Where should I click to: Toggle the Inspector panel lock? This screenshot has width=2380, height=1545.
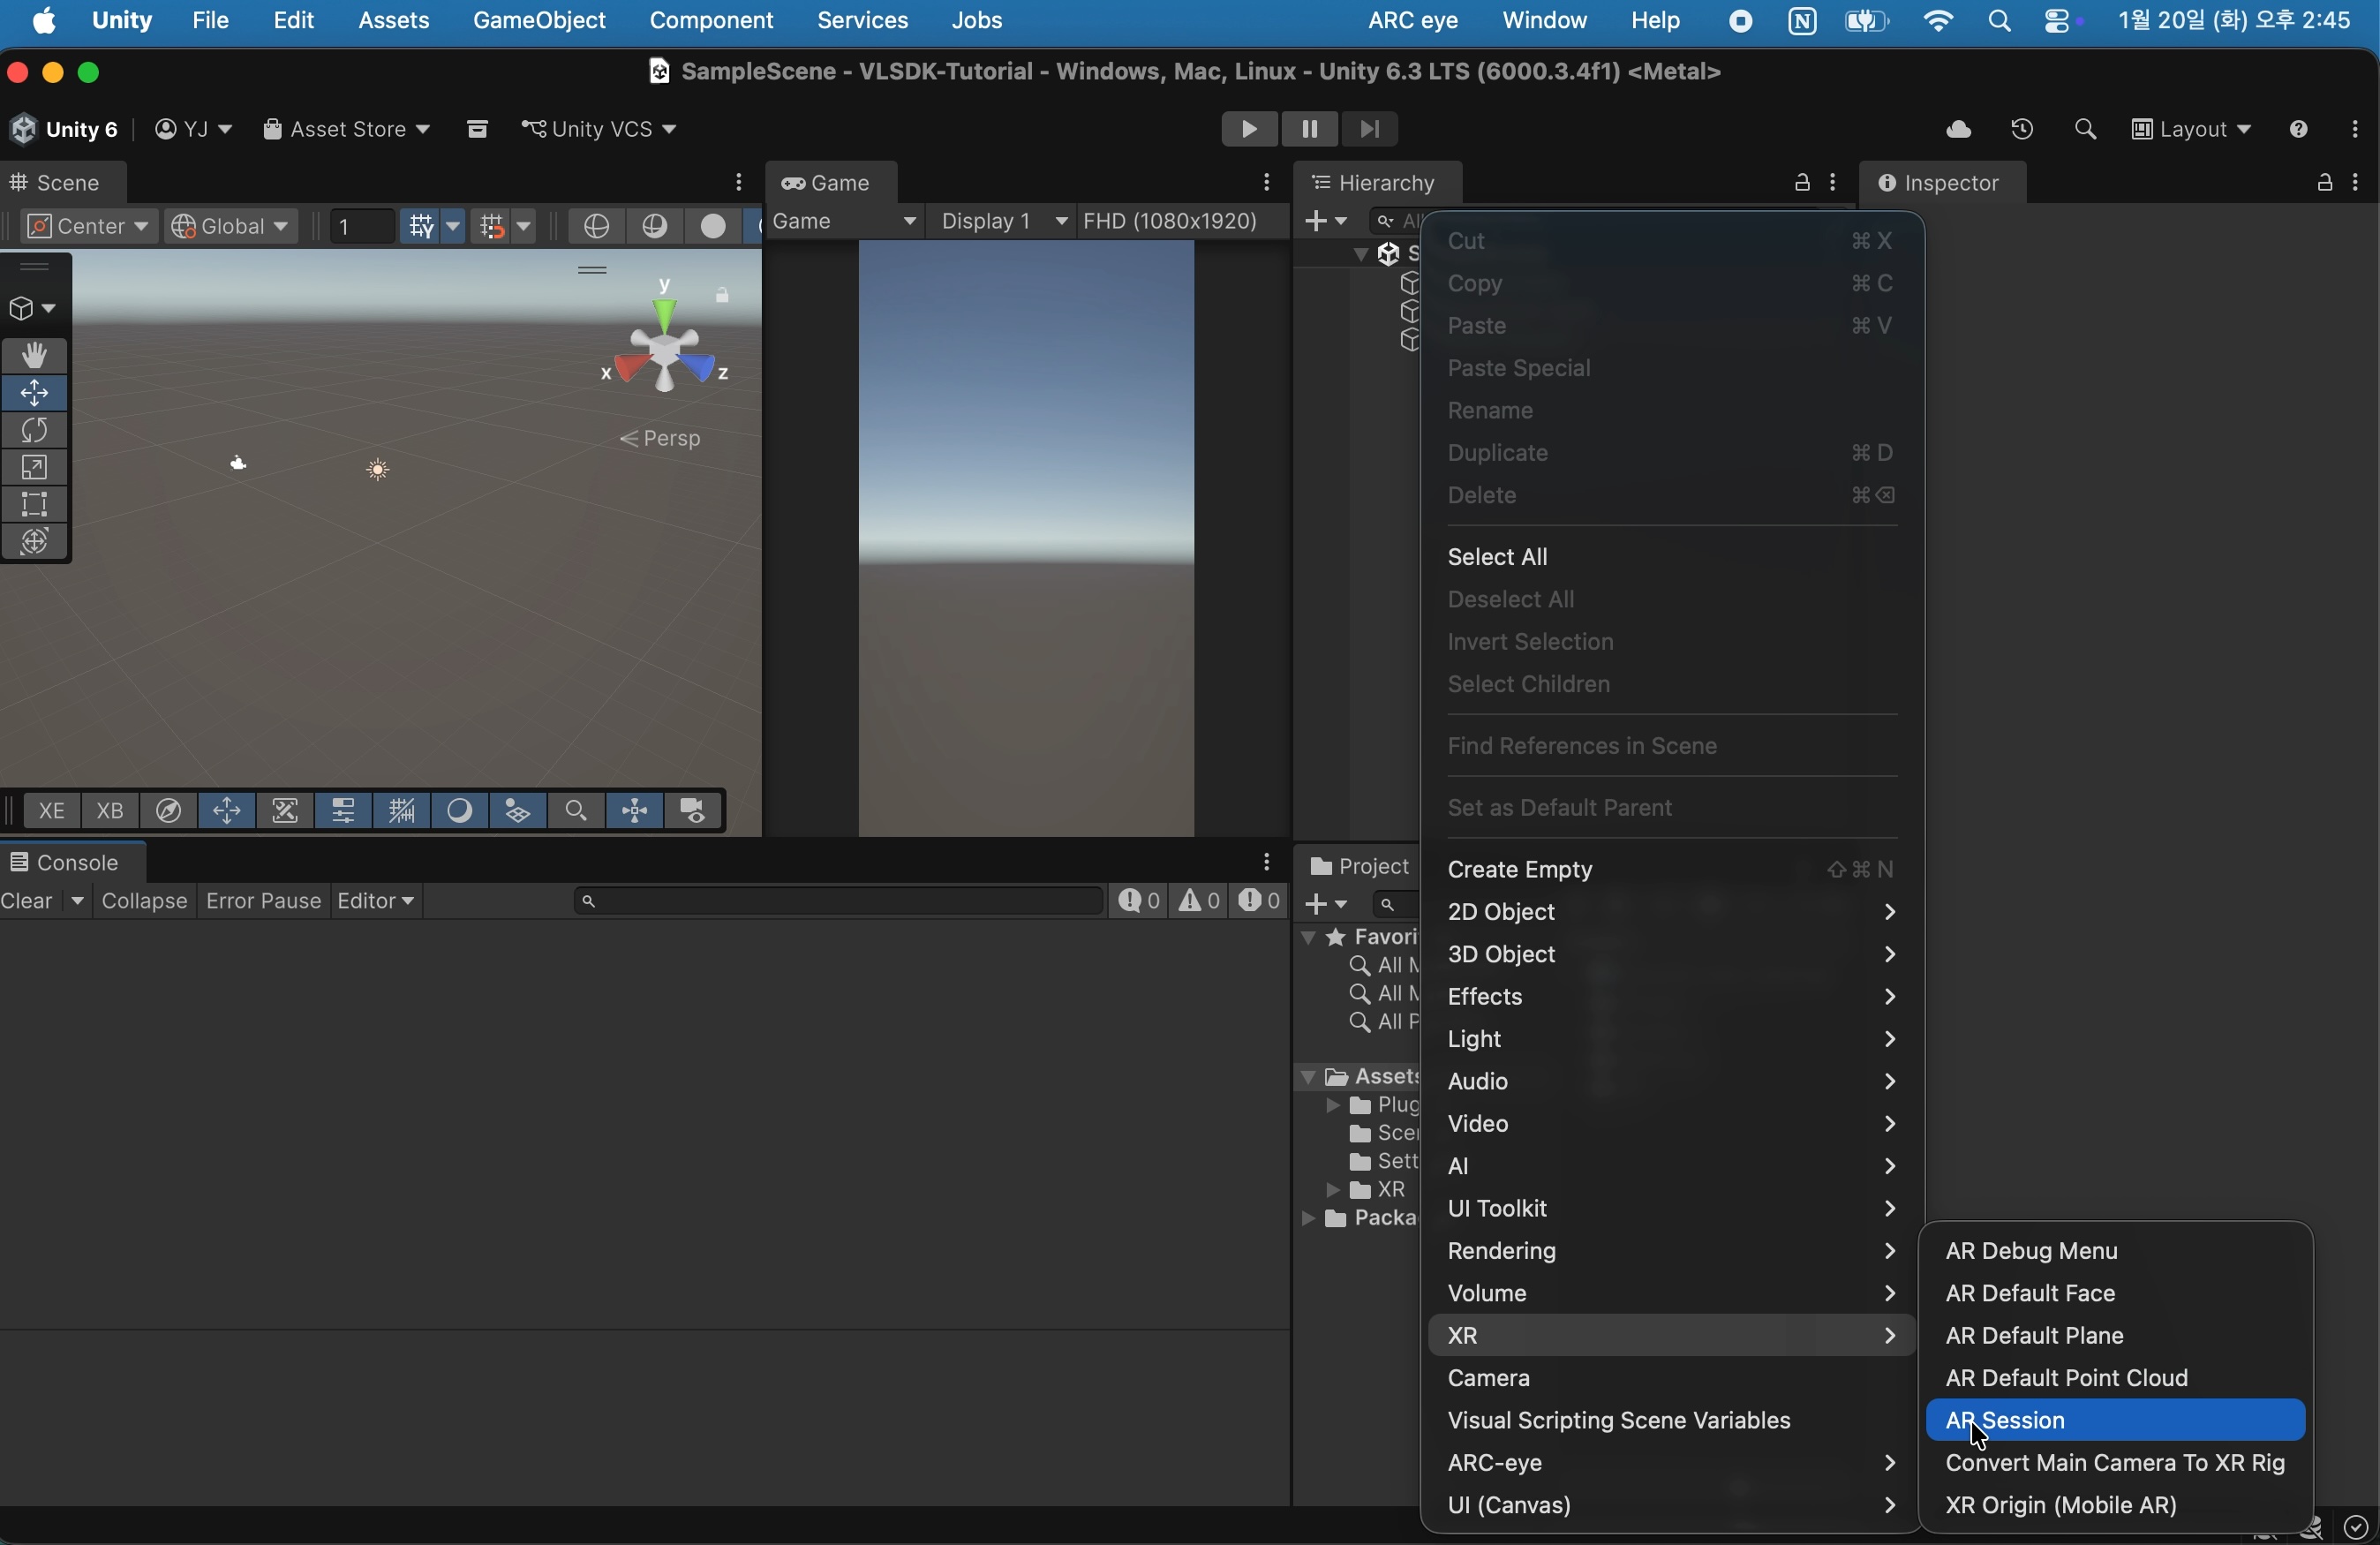[2324, 183]
